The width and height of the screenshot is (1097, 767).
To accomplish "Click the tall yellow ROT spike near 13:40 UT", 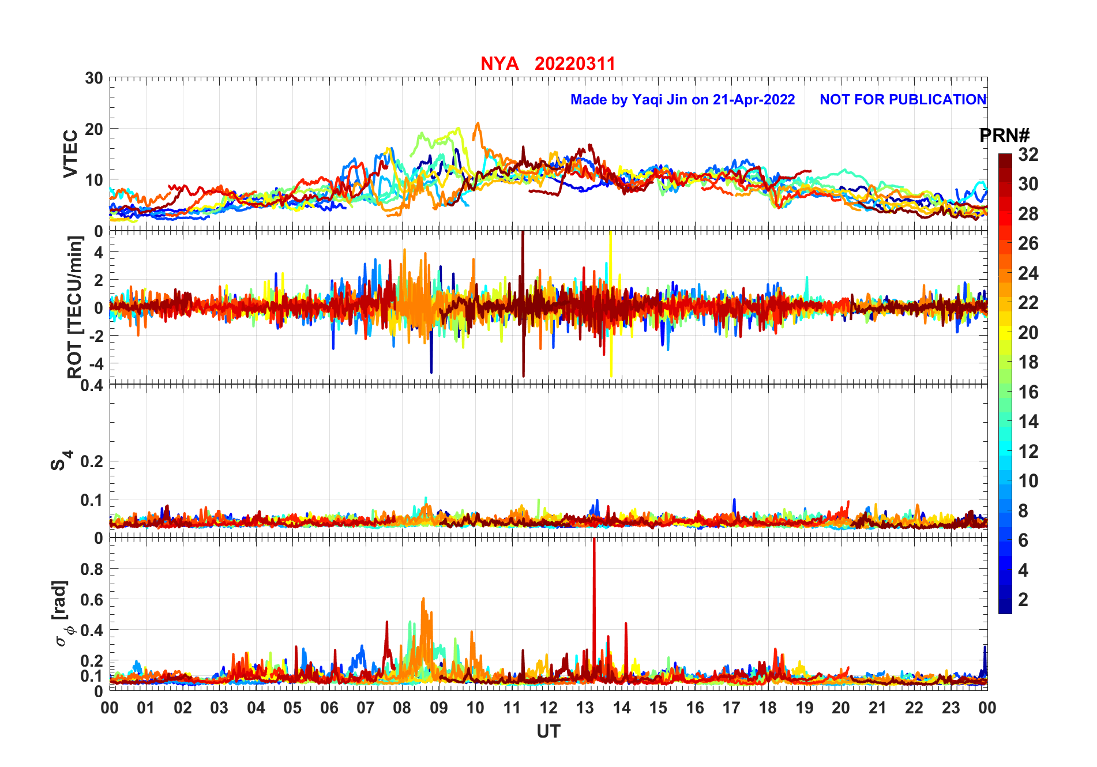I will point(611,304).
